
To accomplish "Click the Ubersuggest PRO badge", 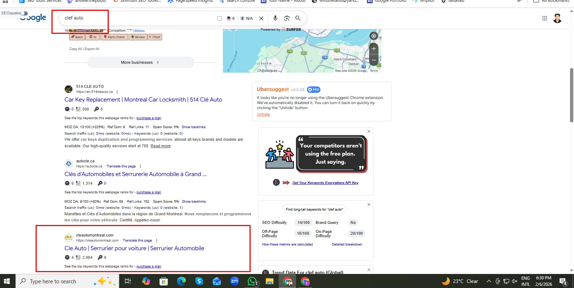I will point(314,90).
